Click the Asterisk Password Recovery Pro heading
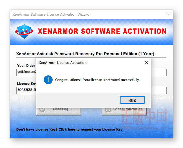 [85, 54]
